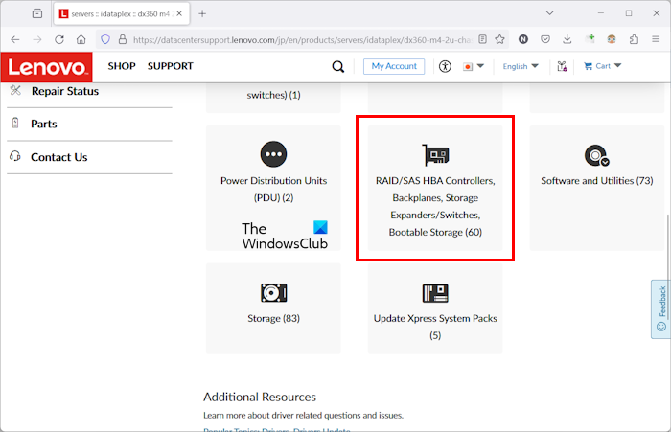Open the SHOP menu

(x=122, y=66)
